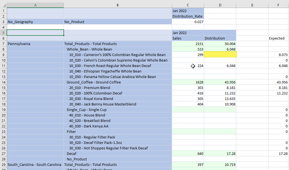Click 'Whole_Bean - Whole Bean' cell in row 8

click(x=118, y=49)
